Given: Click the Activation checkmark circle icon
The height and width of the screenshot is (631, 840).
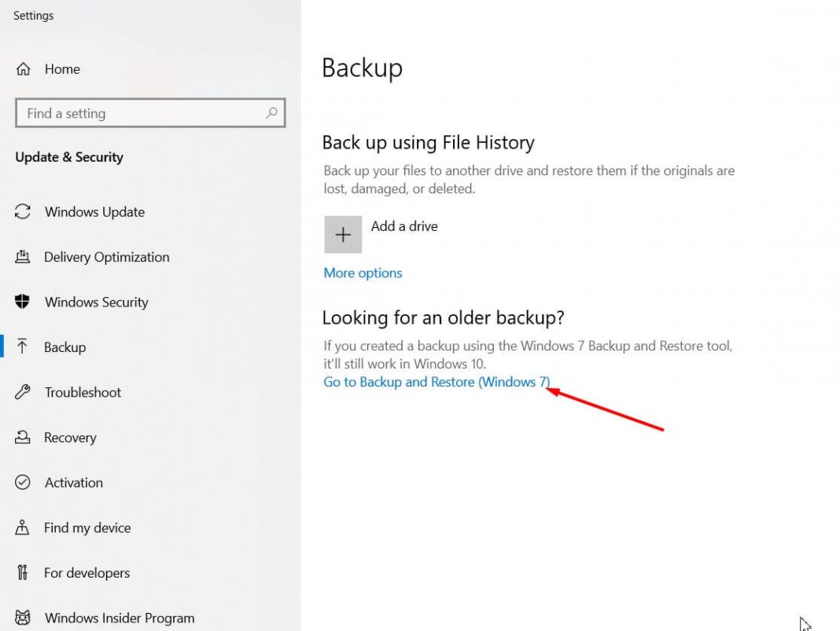Looking at the screenshot, I should click(23, 482).
